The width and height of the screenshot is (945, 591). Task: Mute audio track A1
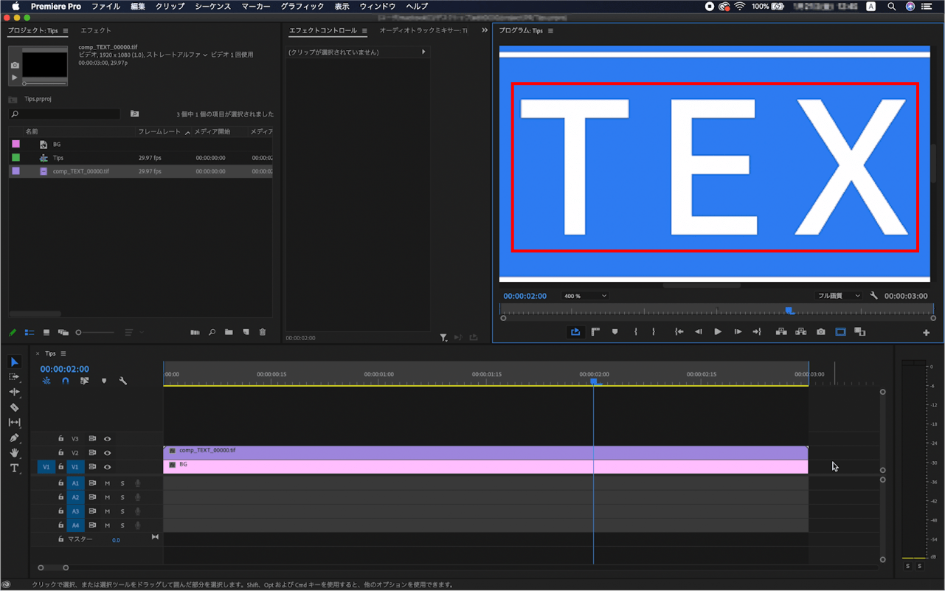pos(107,483)
